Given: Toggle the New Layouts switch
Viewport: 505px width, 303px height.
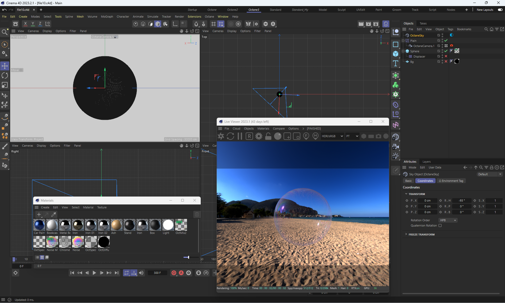Looking at the screenshot, I should click(500, 10).
